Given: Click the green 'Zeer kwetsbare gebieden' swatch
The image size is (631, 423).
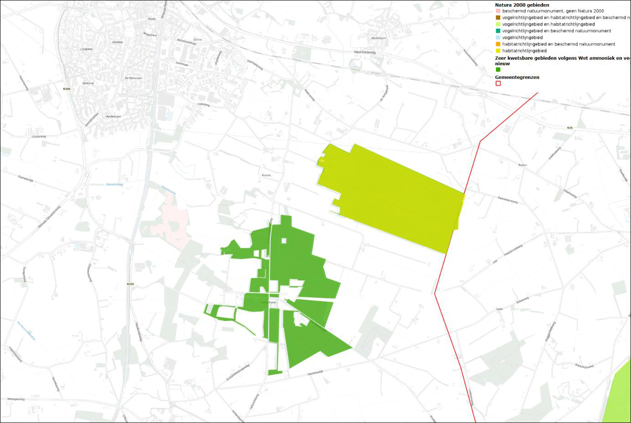Looking at the screenshot, I should [498, 70].
